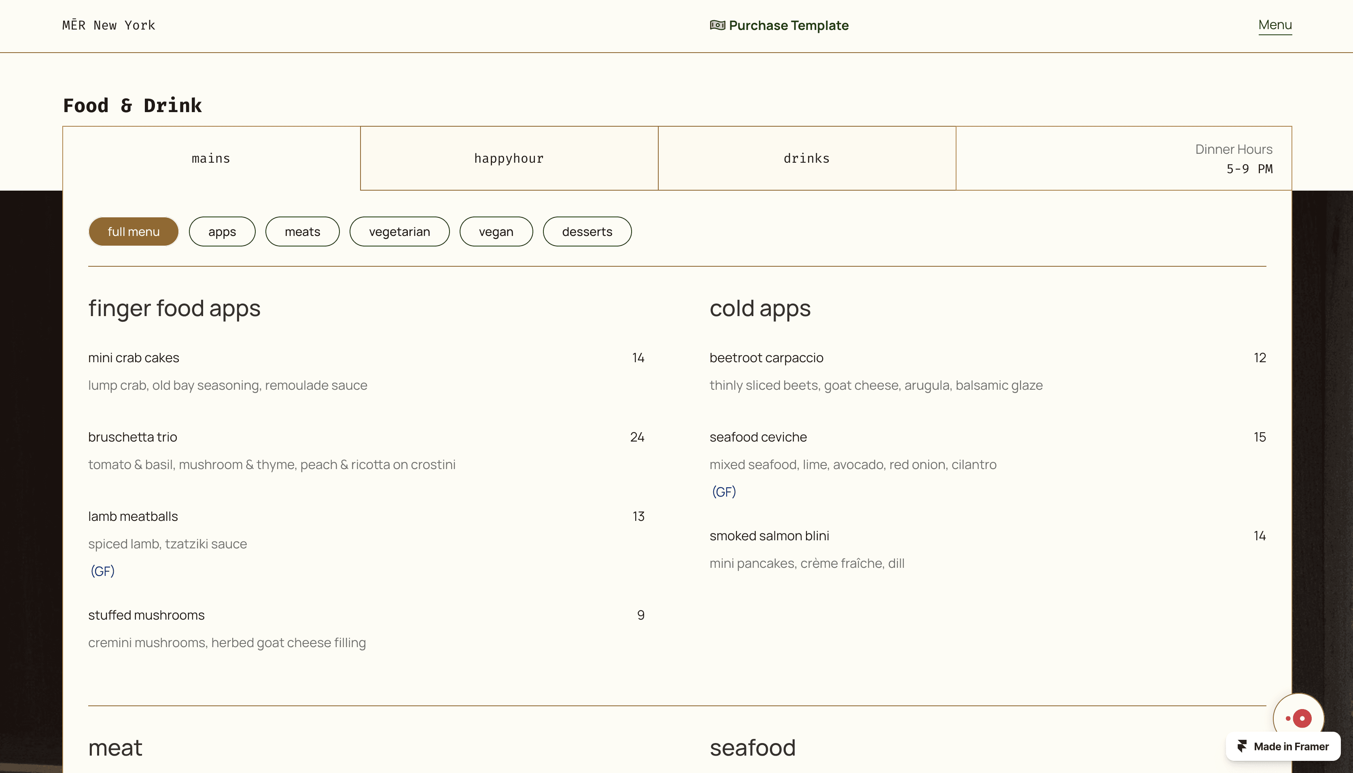Screen dimensions: 1353x773
Task: Click the Framer logo icon in badge
Action: 1242,746
